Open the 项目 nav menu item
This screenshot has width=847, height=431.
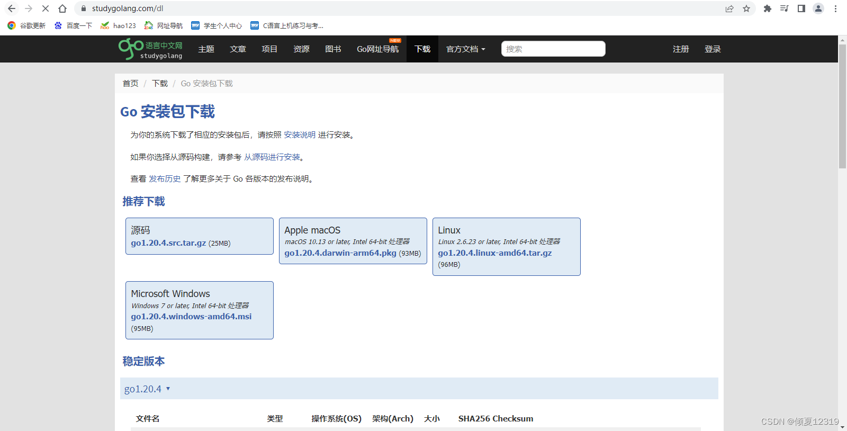click(x=269, y=49)
